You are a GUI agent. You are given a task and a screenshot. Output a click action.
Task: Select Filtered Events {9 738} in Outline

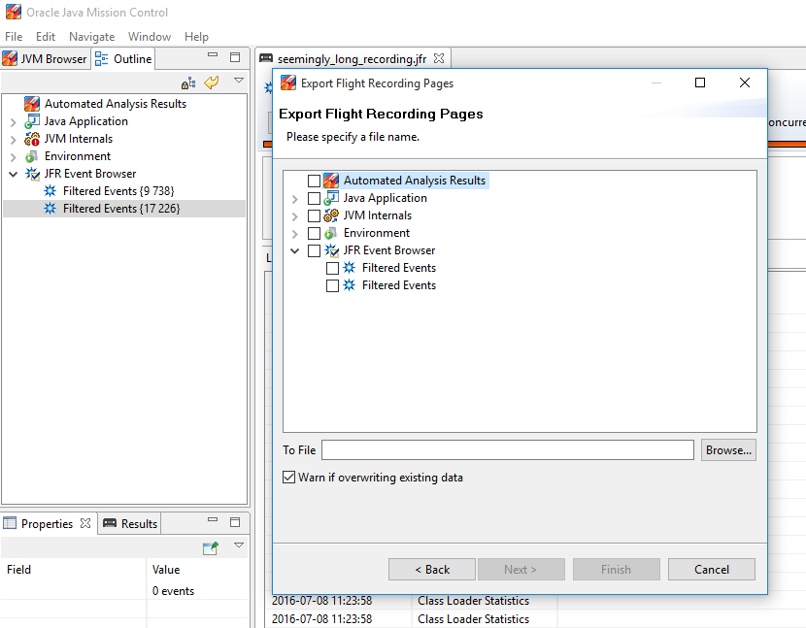tap(118, 191)
